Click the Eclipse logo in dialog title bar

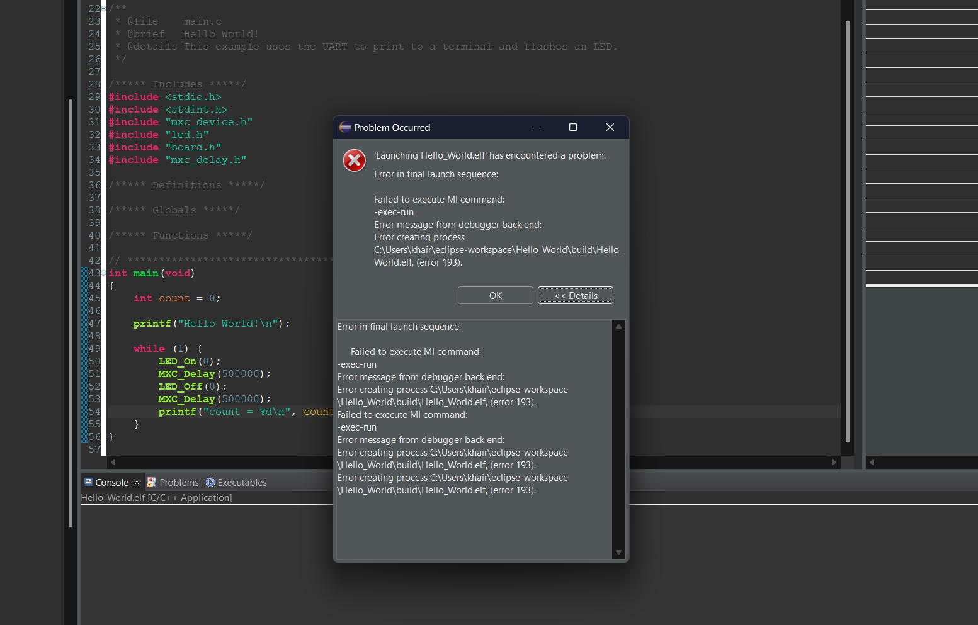[x=345, y=127]
